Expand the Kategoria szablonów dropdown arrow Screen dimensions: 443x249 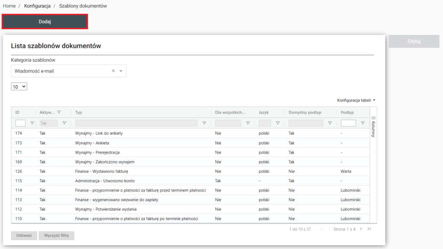(x=121, y=71)
